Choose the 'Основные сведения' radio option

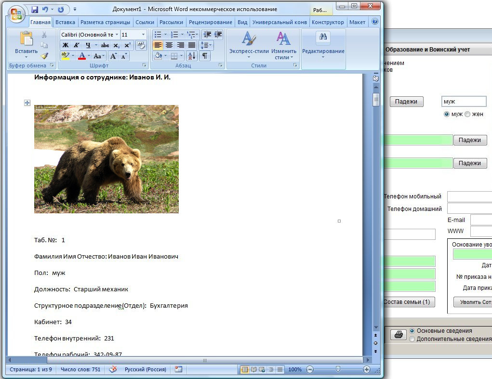(x=412, y=331)
